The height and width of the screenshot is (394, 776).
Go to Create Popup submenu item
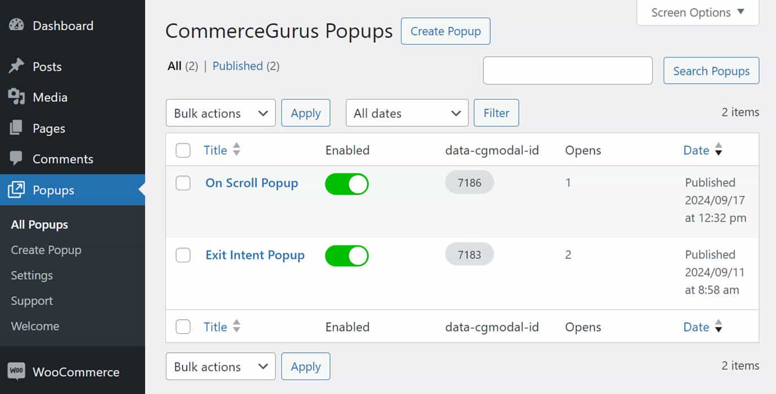pyautogui.click(x=46, y=250)
